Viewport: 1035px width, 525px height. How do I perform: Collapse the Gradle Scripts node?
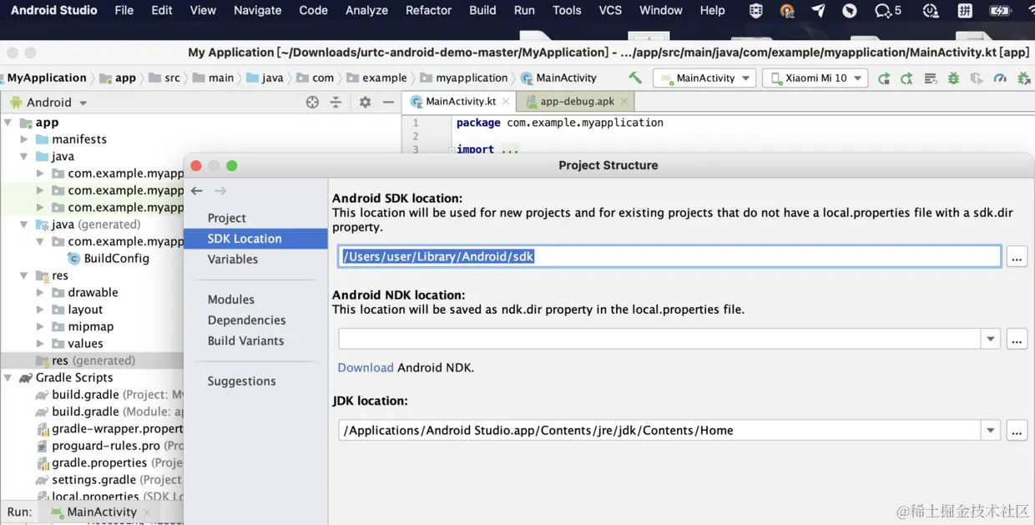pos(8,378)
